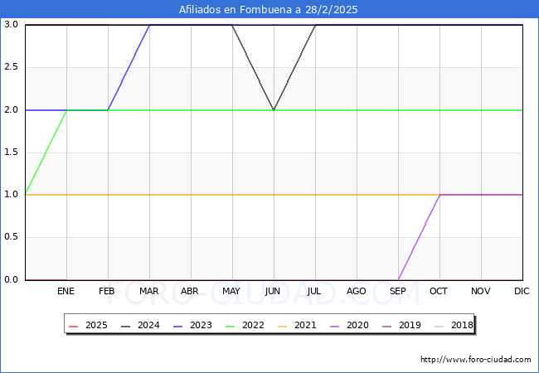Screen dimensions: 539x373
Task: Select the 2025 legend label
Action: 96,325
